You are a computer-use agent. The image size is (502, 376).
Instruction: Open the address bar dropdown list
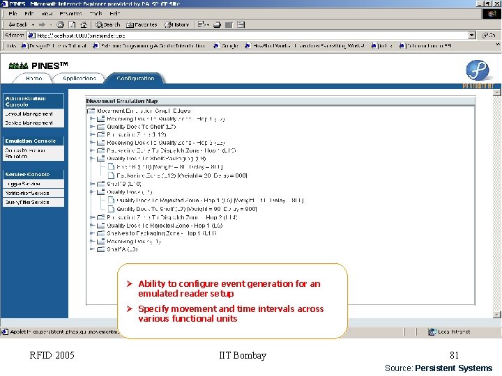tap(472, 36)
